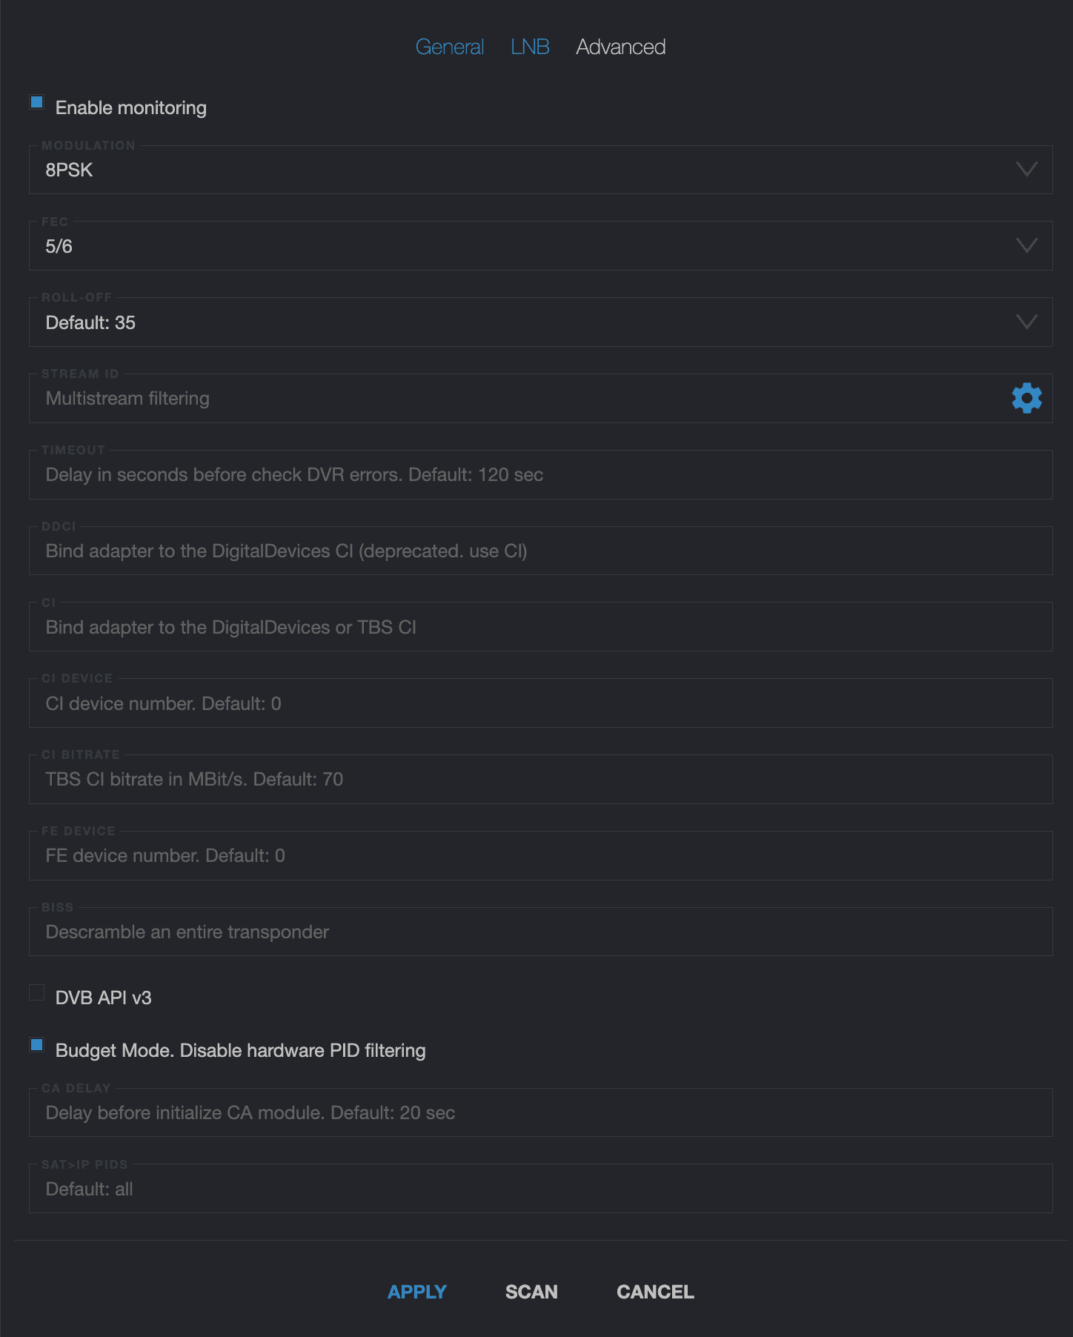Uncheck Budget Mode hardware PID filtering
The image size is (1073, 1337).
pos(36,1046)
